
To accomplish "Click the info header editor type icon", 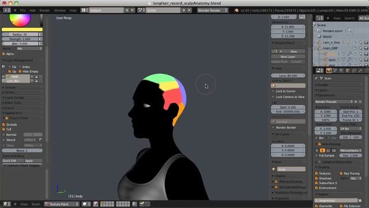I will tap(7, 10).
